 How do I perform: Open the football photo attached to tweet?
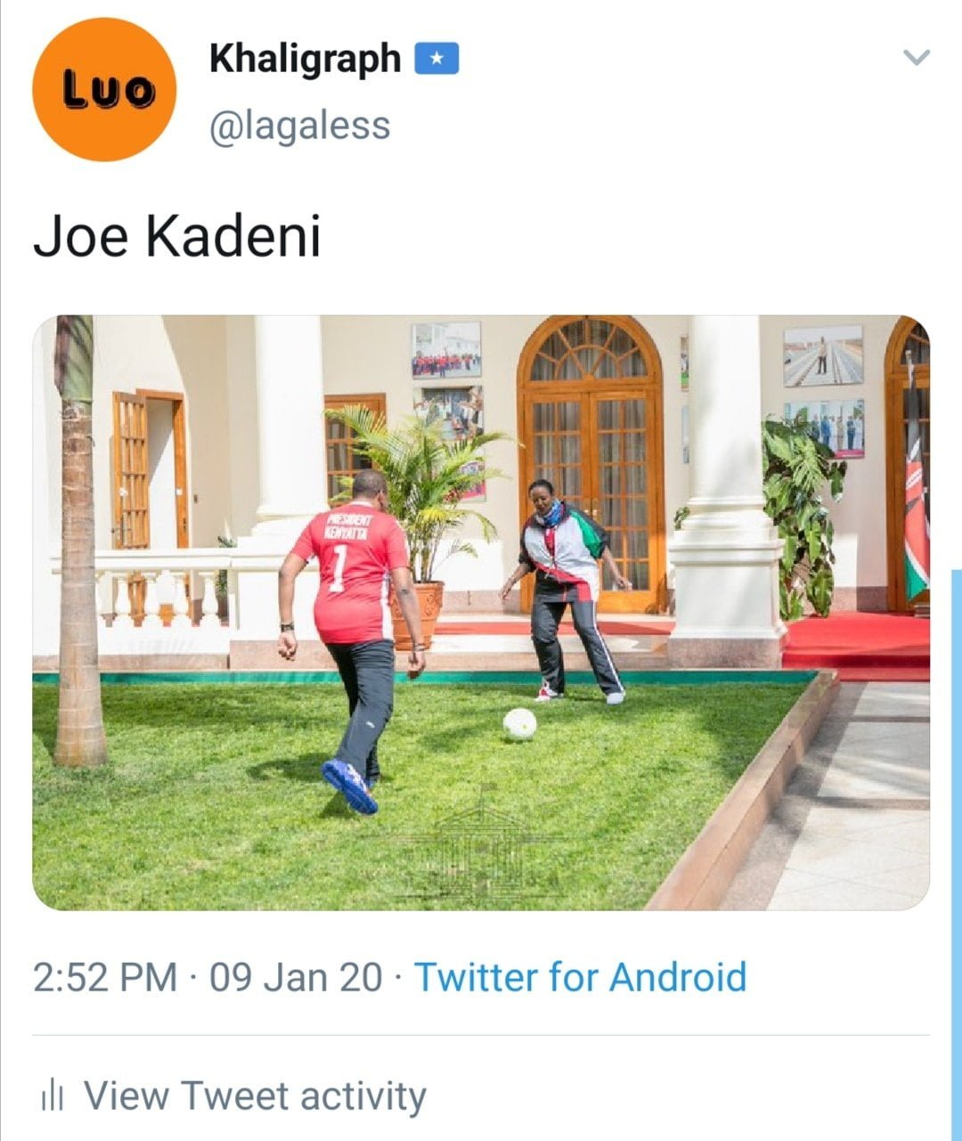[481, 613]
